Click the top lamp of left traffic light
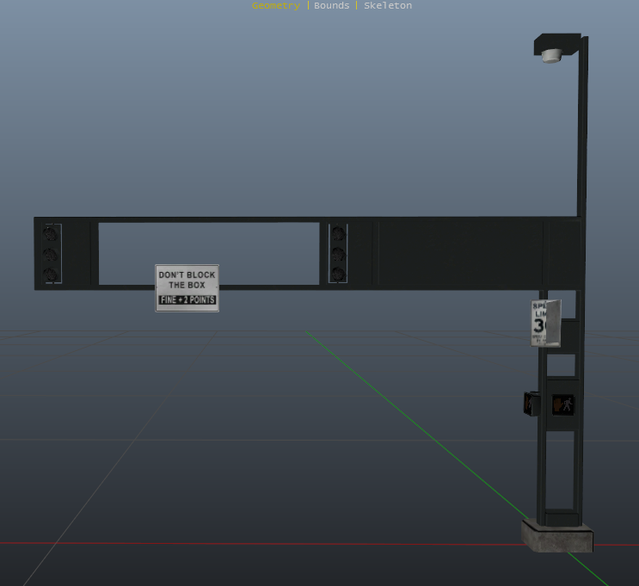639x586 pixels. coord(51,233)
